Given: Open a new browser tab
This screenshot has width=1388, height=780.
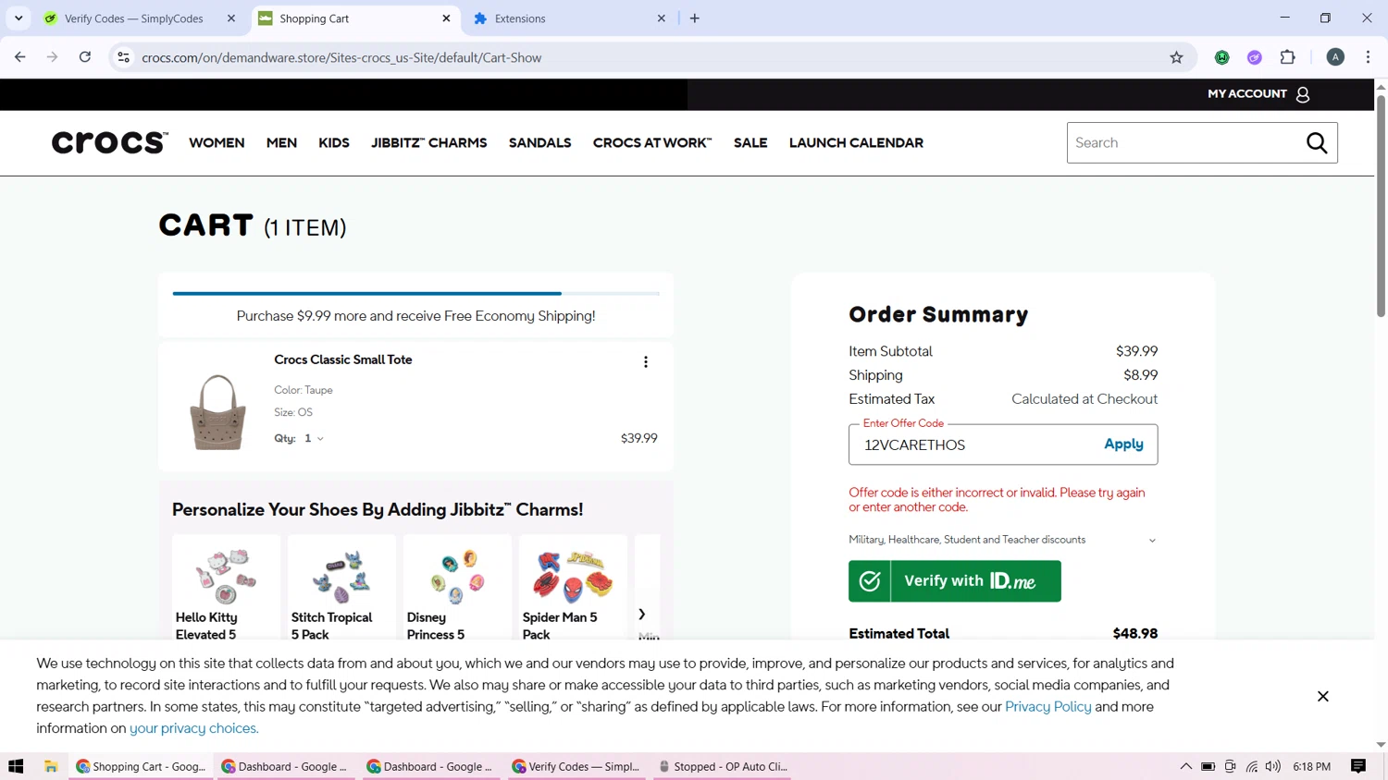Looking at the screenshot, I should [x=695, y=18].
